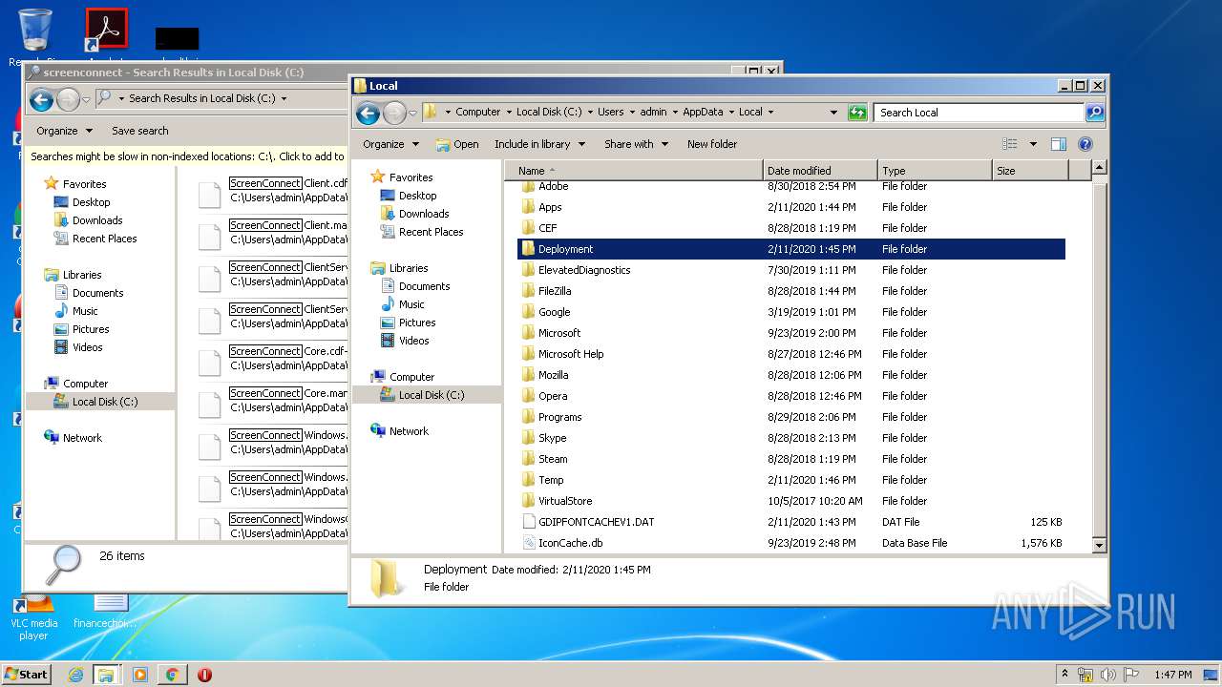Screen dimensions: 1222x687
Task: Click New folder in the toolbar
Action: [x=712, y=144]
